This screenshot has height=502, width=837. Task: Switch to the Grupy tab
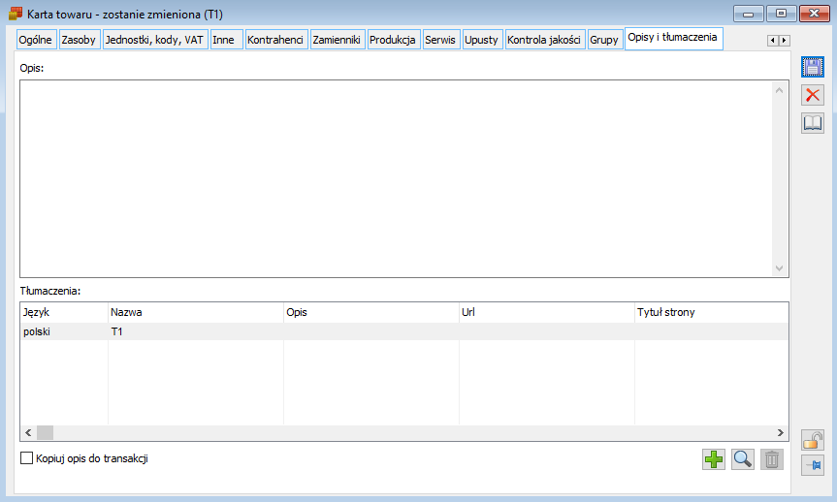[605, 40]
